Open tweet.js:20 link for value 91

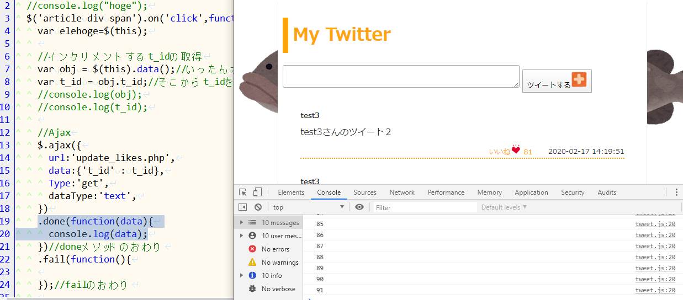[655, 290]
